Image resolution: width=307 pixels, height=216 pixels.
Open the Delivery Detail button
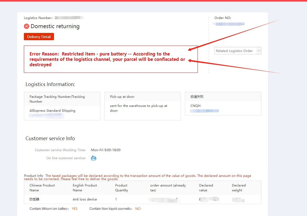pos(39,37)
